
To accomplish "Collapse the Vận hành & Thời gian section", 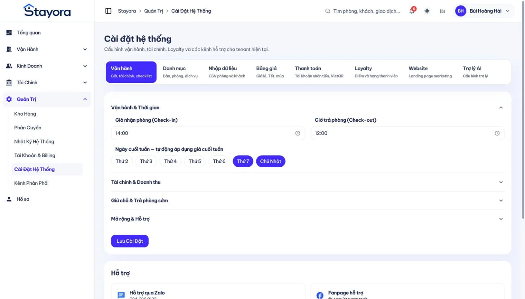I will [501, 107].
